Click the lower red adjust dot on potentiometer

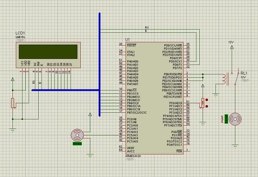tap(207, 107)
